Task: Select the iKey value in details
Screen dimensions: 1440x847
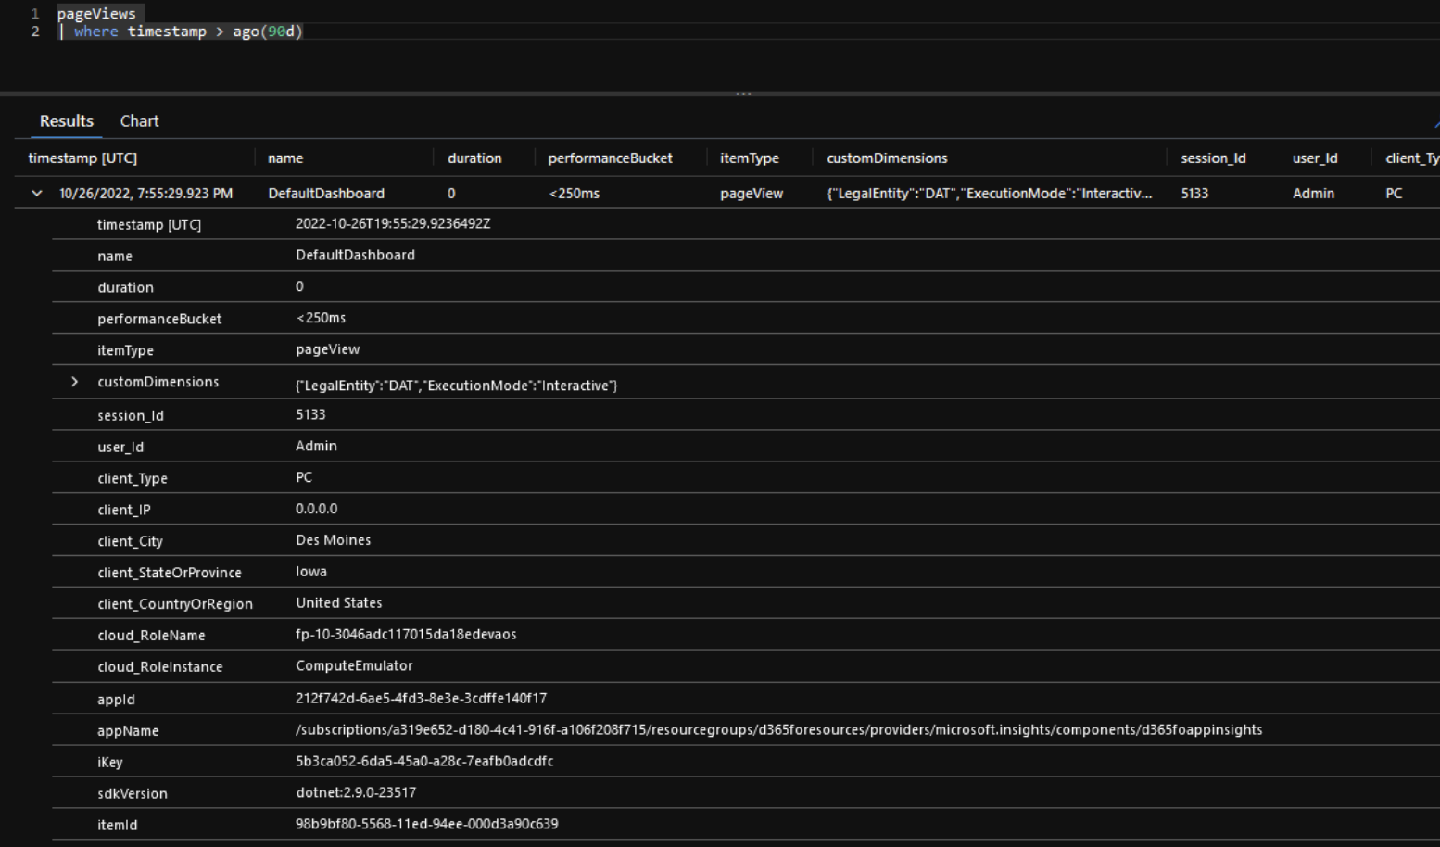Action: tap(424, 762)
